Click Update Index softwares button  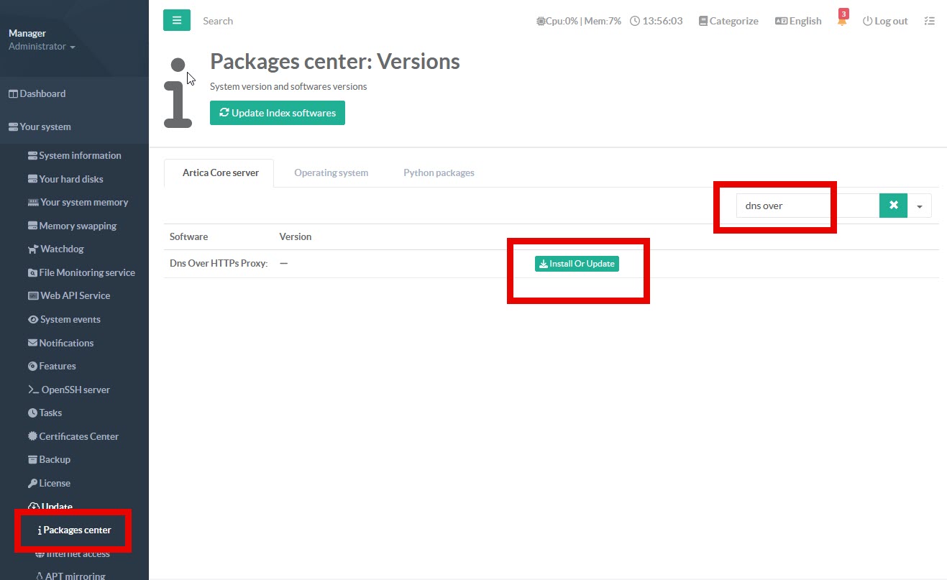(278, 113)
